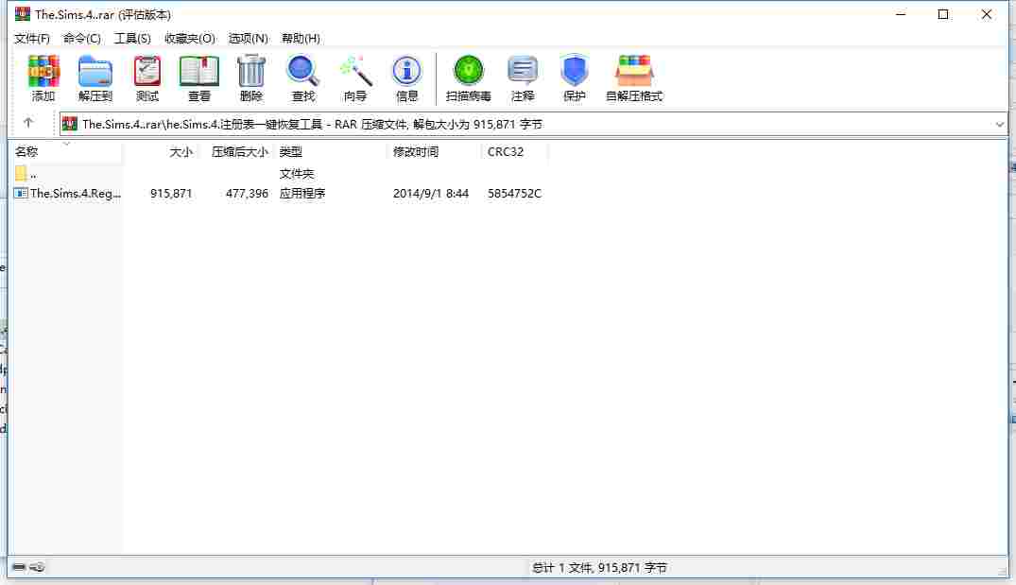This screenshot has height=585, width=1016.
Task: Show archive 信息 (Info) icon
Action: 406,77
